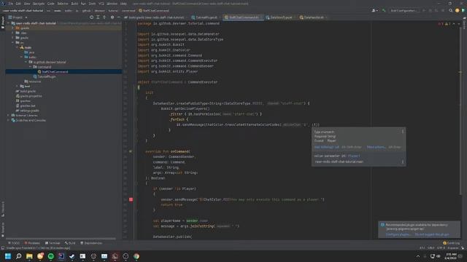Click the locate-file target icon in Project panel
This screenshot has height=262, width=467.
tap(91, 17)
